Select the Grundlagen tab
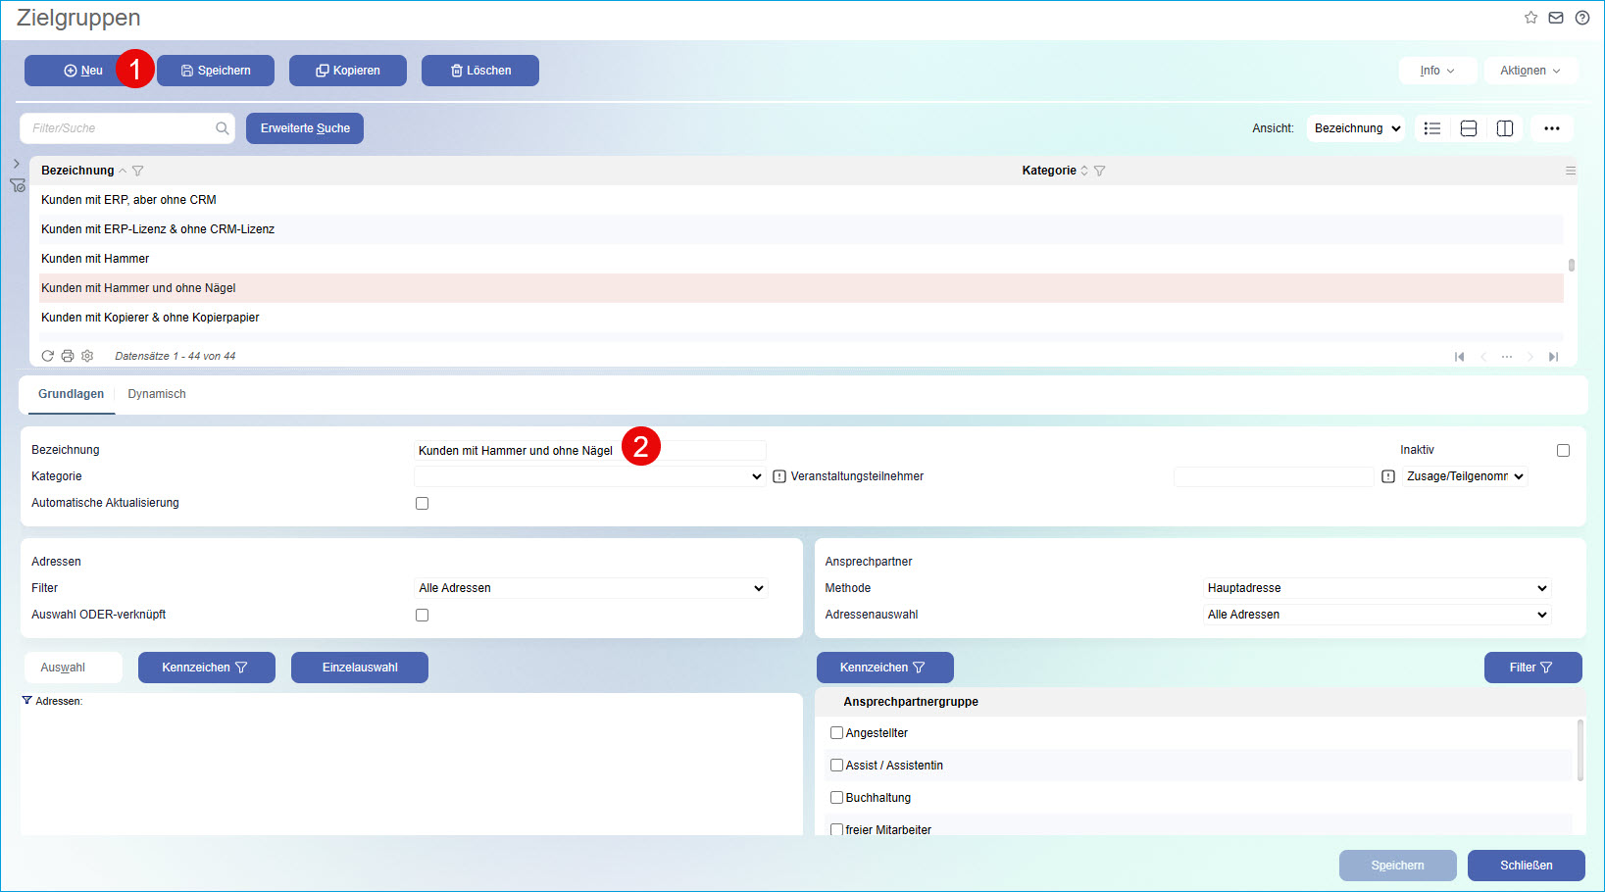 71,394
